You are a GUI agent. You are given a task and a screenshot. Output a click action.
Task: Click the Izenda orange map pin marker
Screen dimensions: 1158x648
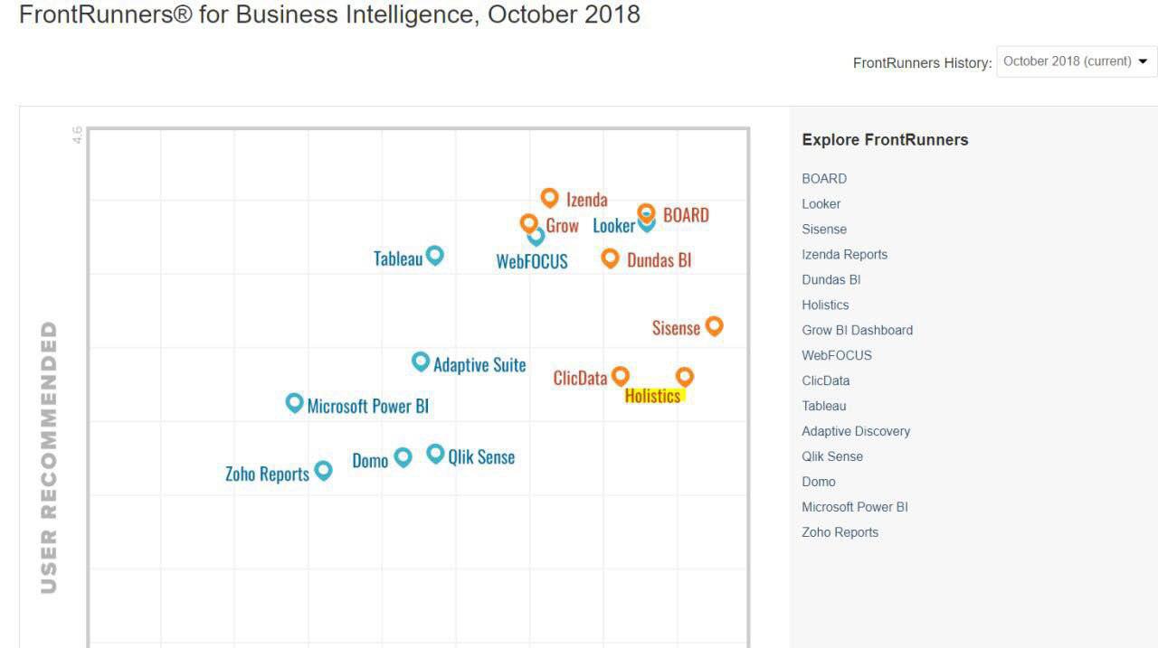[x=549, y=197]
